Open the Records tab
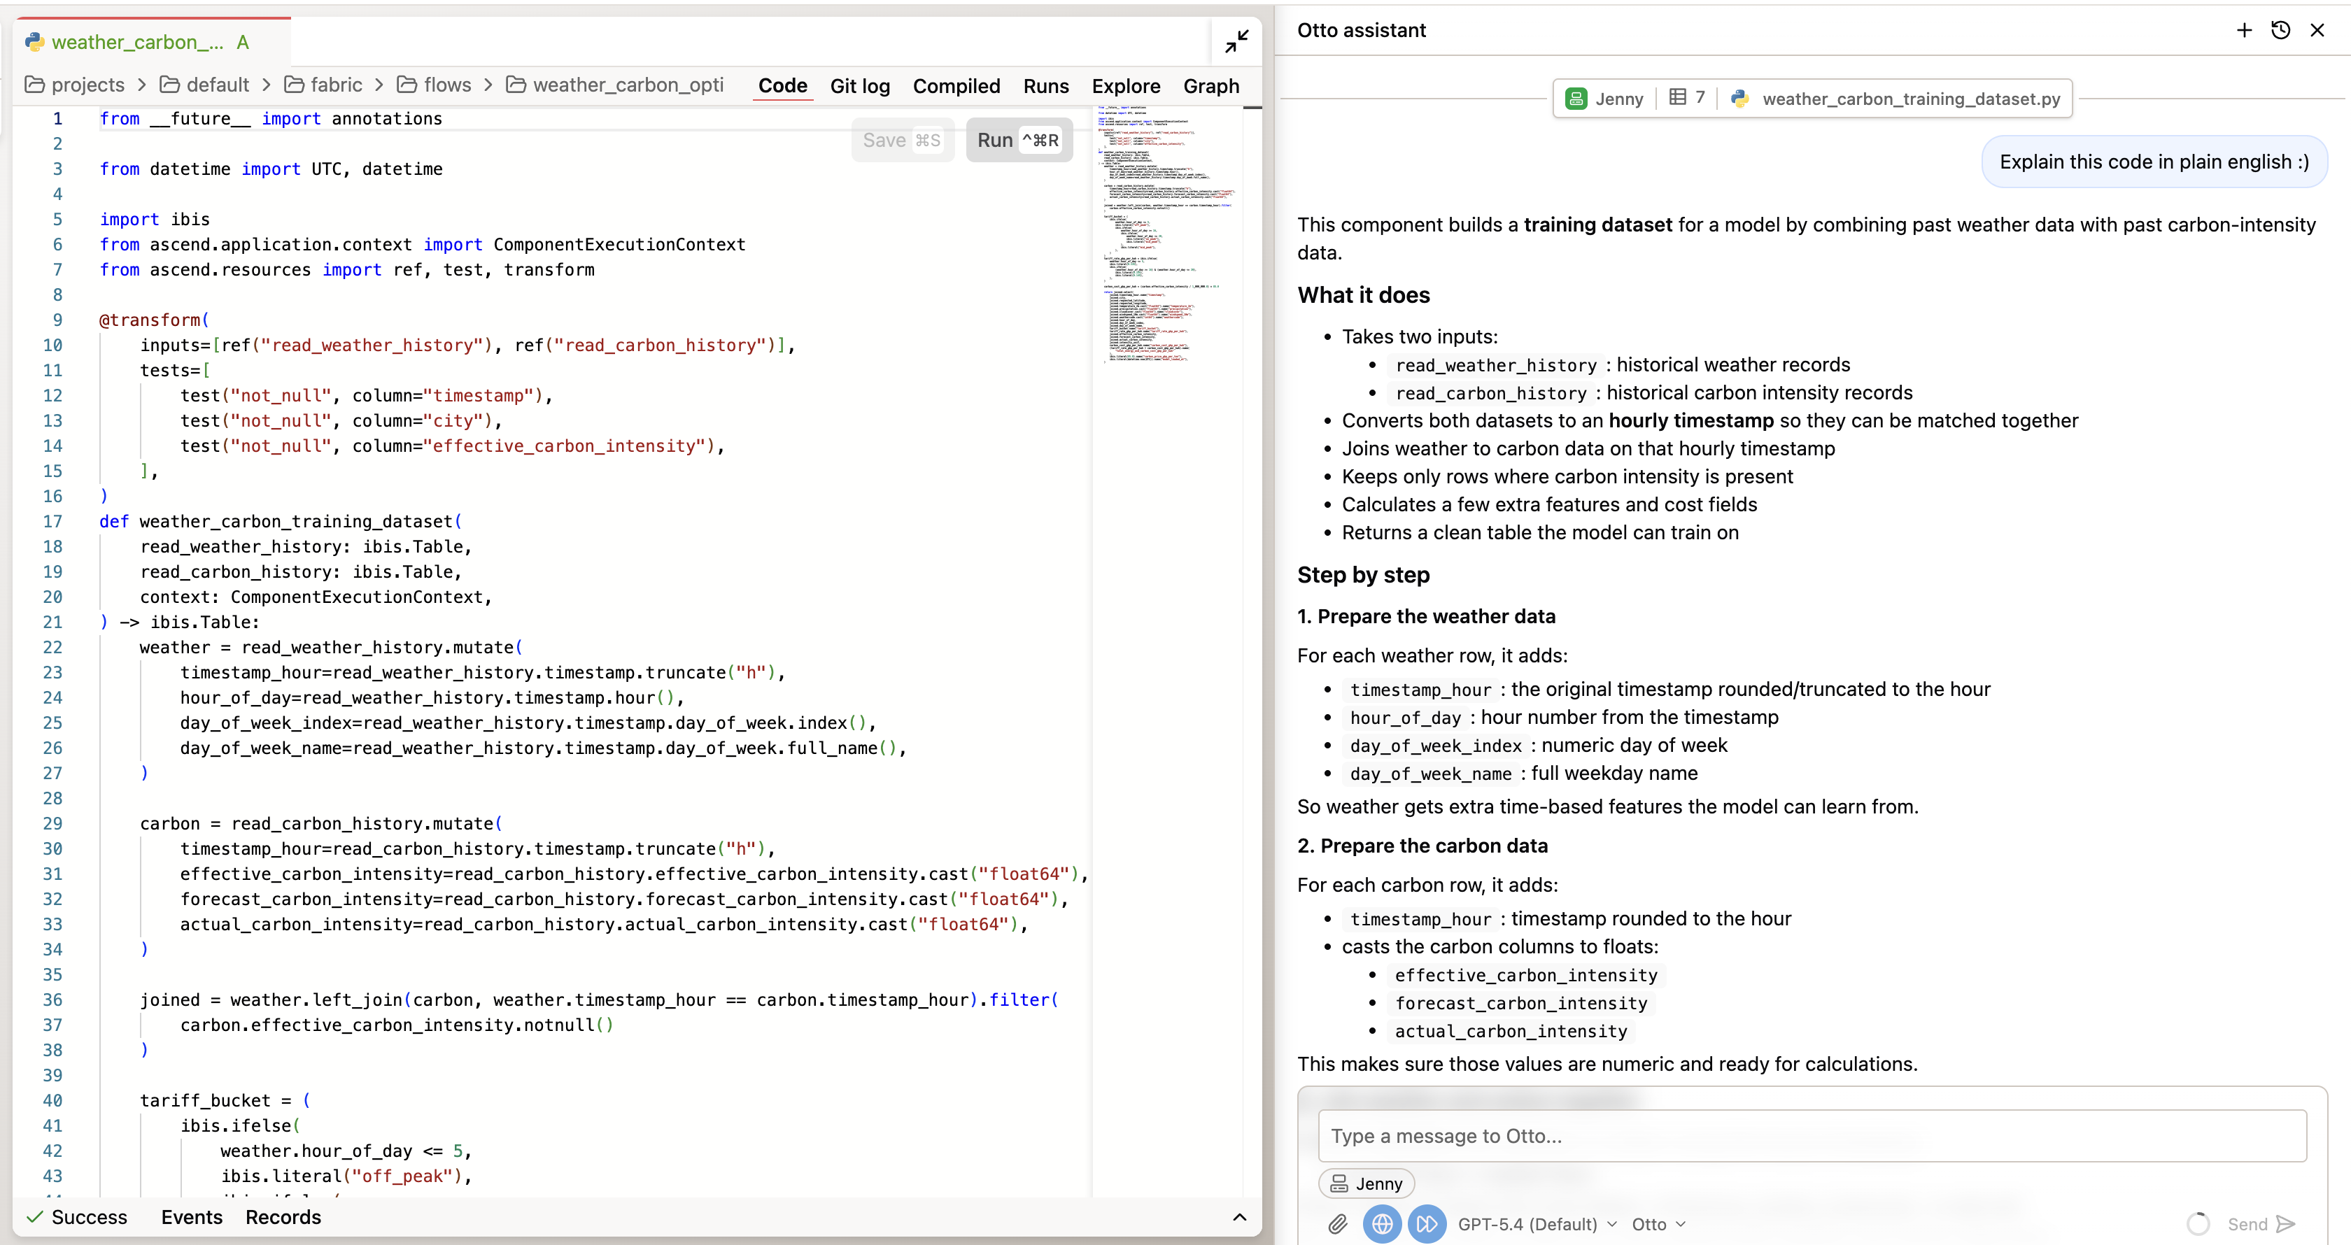This screenshot has width=2351, height=1245. pyautogui.click(x=283, y=1218)
